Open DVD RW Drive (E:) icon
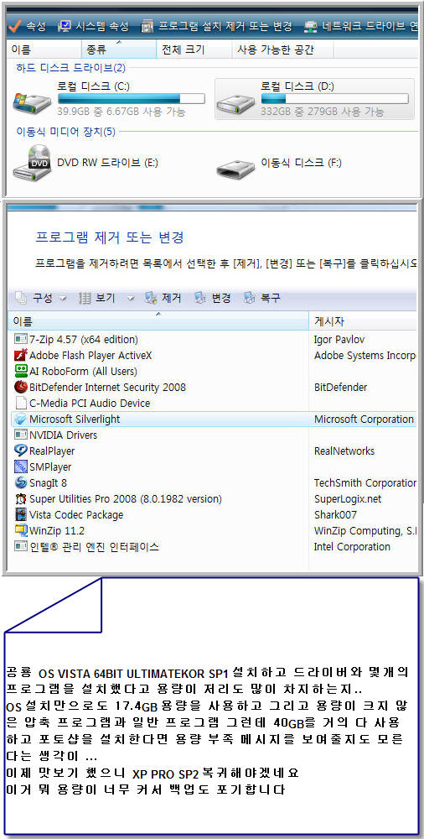424x839 pixels. pos(33,162)
